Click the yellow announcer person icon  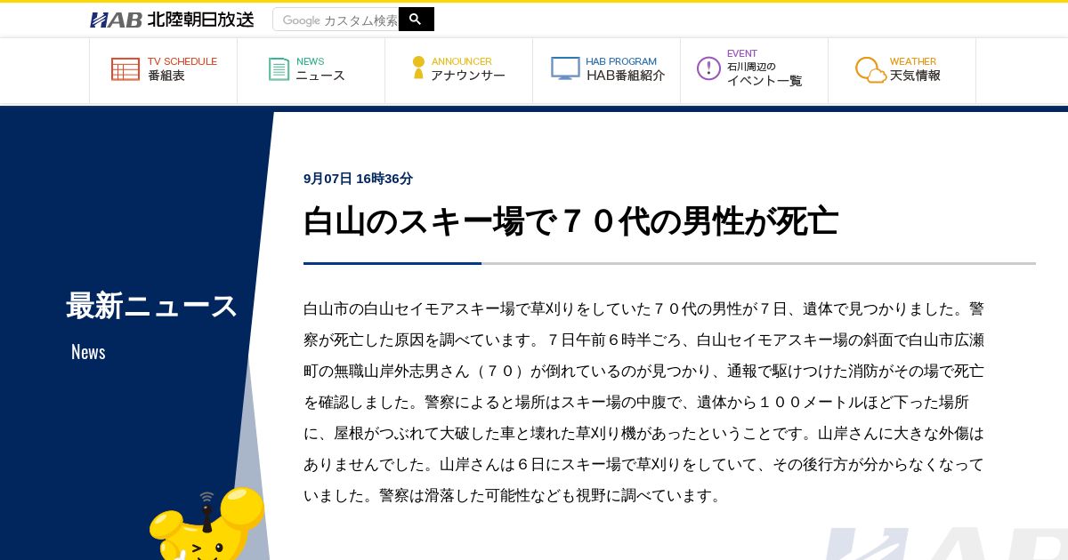[x=418, y=68]
